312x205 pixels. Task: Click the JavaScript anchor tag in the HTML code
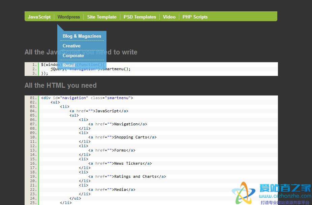click(99, 111)
